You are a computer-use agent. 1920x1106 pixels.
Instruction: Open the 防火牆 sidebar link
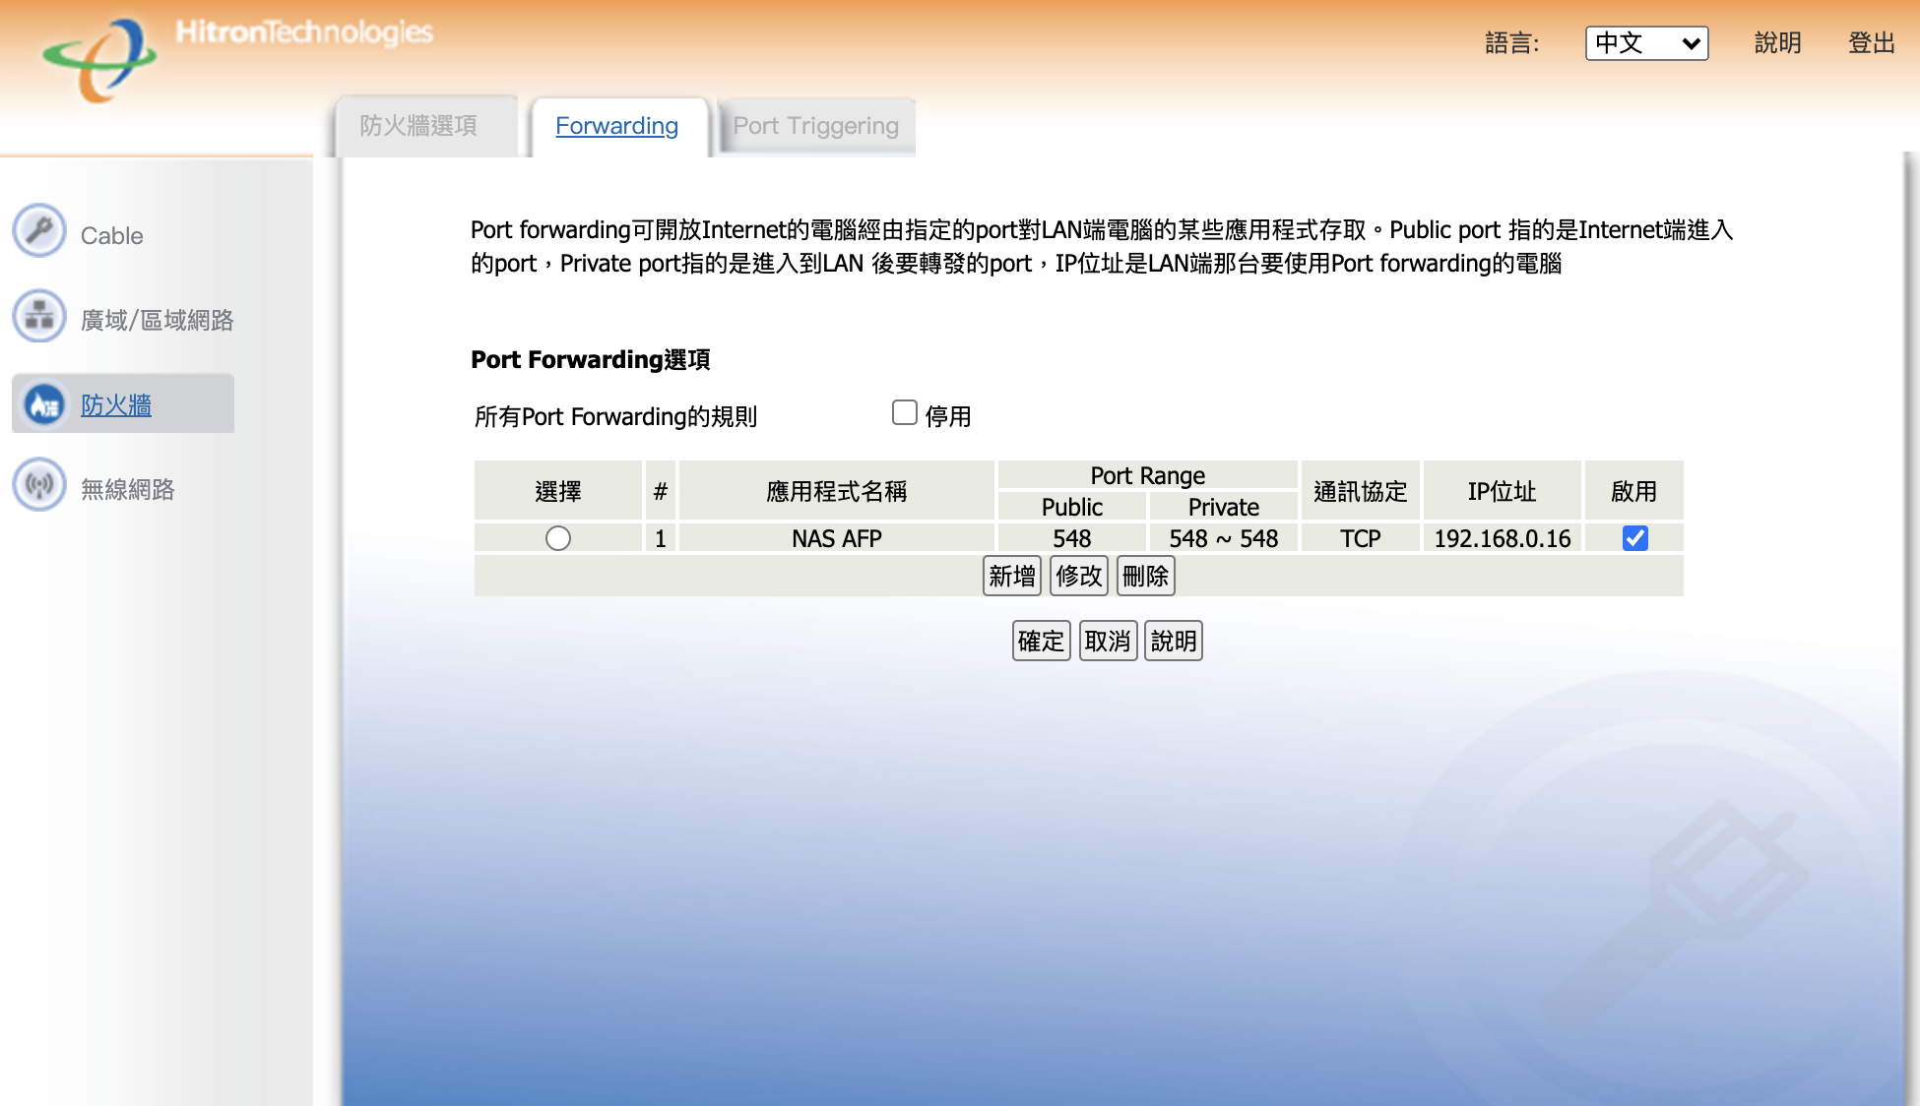[x=116, y=405]
